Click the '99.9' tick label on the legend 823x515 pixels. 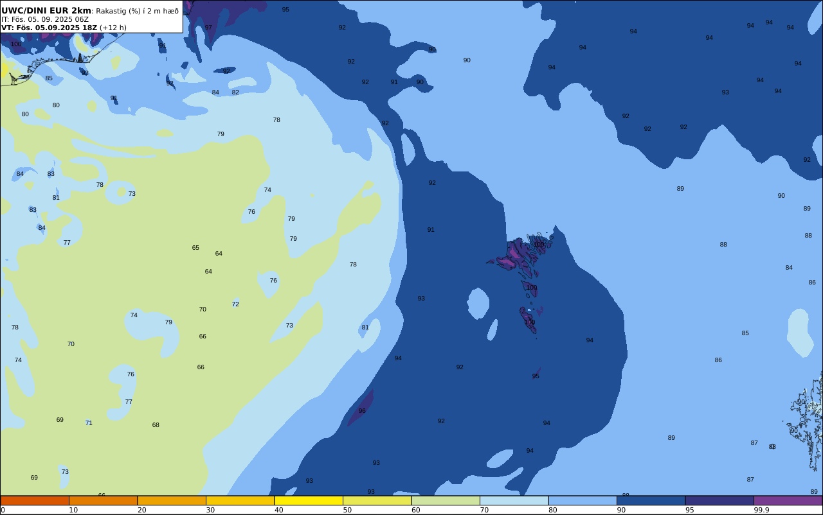tap(762, 510)
